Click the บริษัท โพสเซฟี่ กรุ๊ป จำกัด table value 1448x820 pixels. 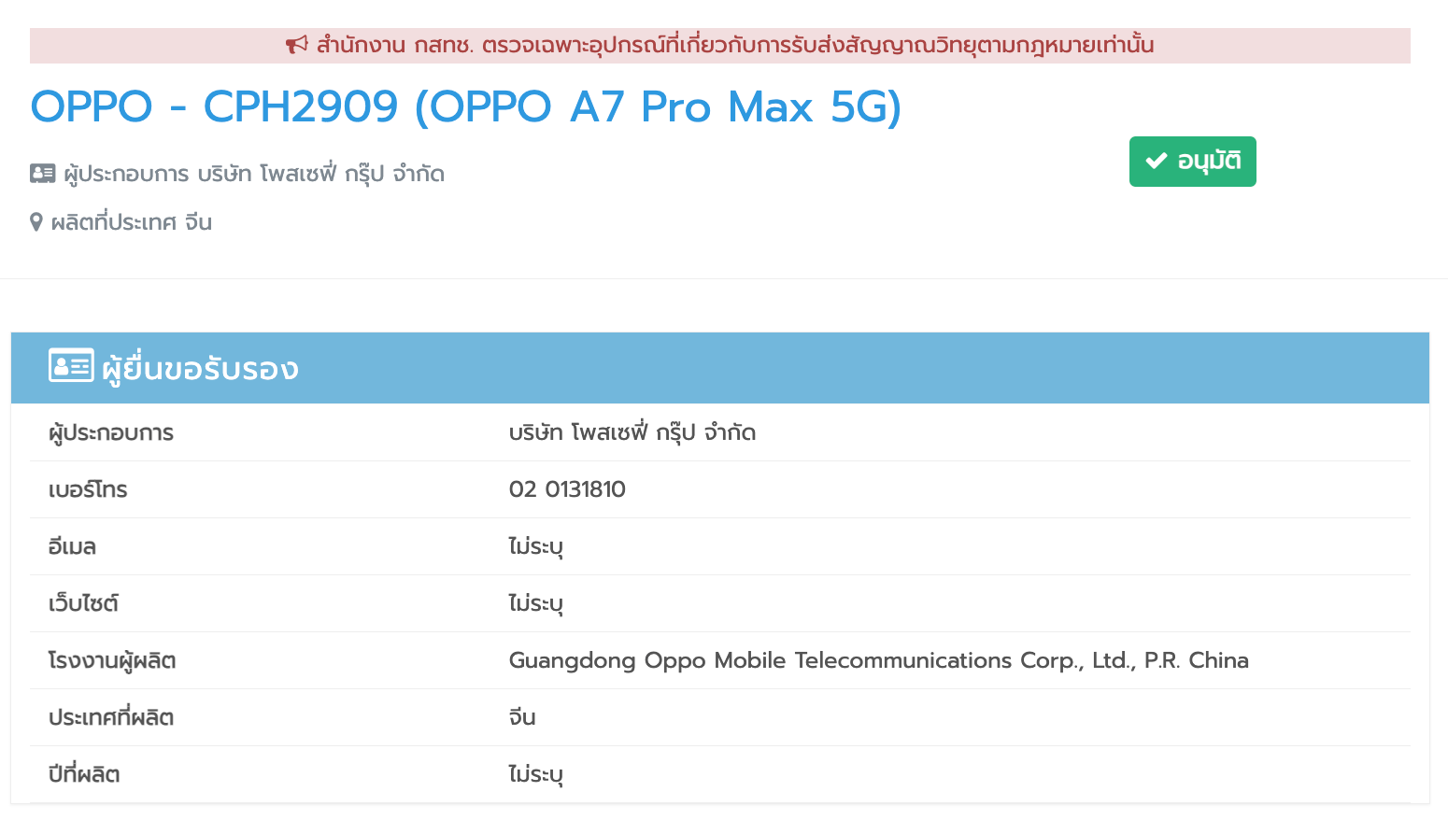point(632,432)
